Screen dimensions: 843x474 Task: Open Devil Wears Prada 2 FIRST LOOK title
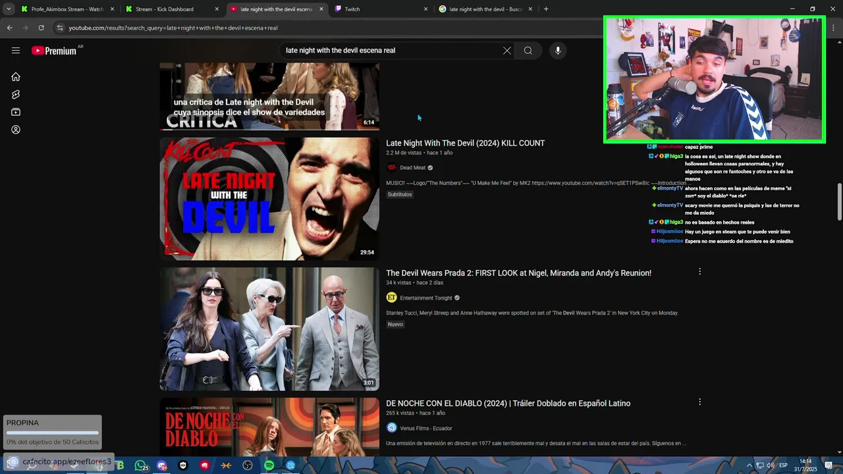pyautogui.click(x=518, y=273)
